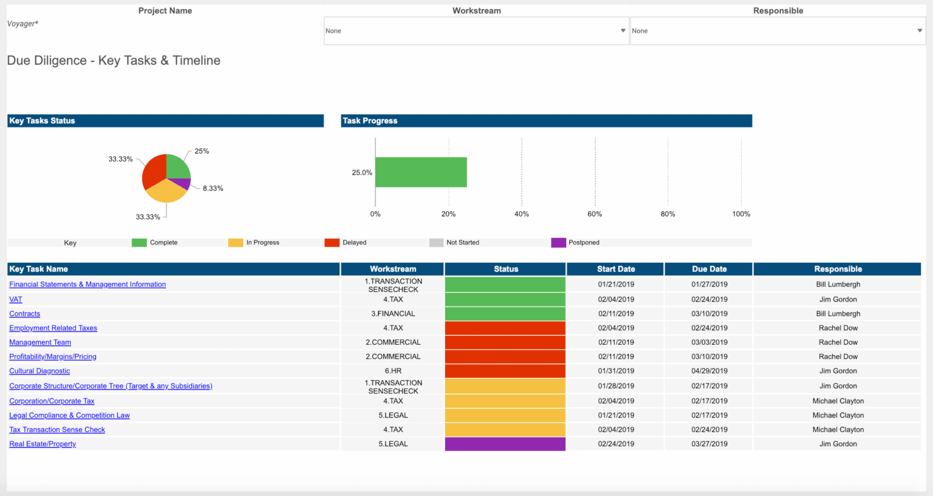Open the Tax Transaction Sense Check link
933x496 pixels.
(x=57, y=430)
